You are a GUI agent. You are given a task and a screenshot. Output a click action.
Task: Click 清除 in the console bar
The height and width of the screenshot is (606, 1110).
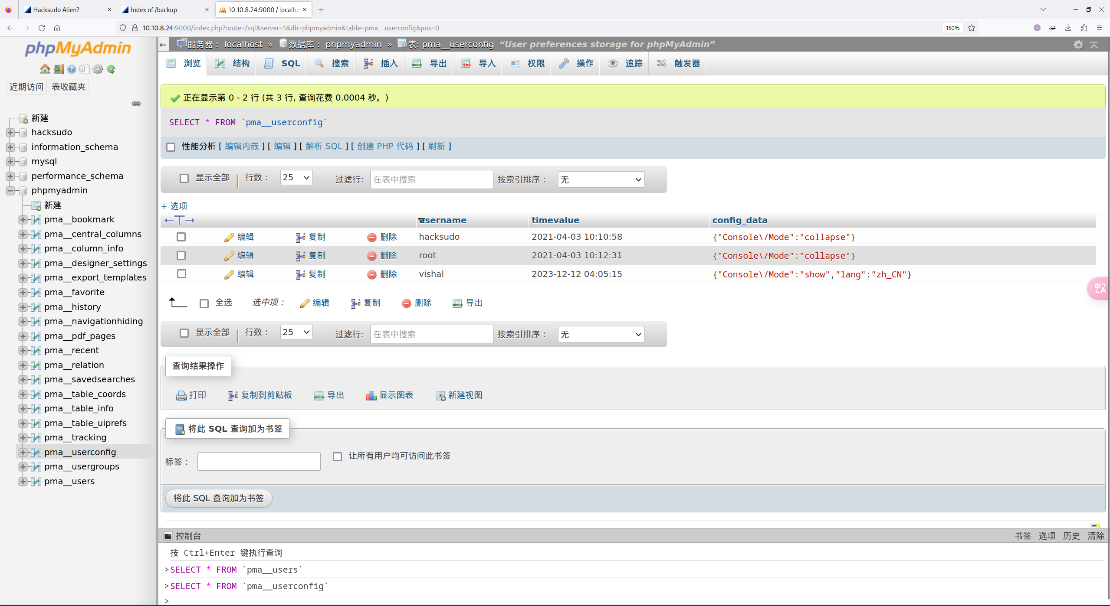[1096, 536]
